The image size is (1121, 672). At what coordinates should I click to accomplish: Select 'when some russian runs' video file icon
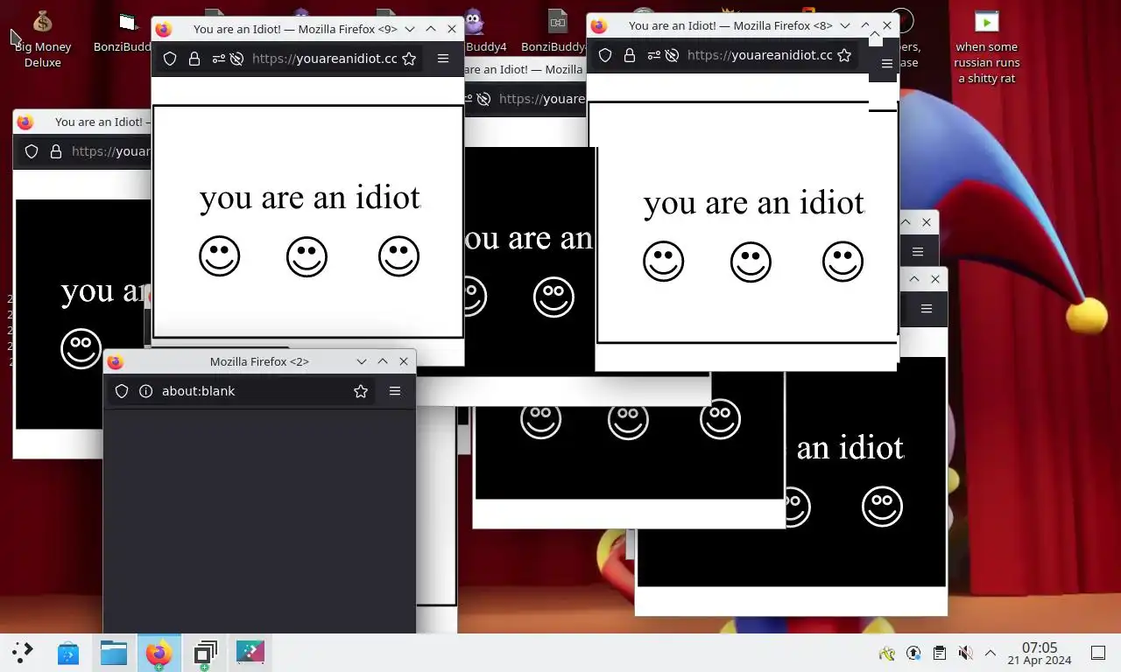[x=987, y=47]
